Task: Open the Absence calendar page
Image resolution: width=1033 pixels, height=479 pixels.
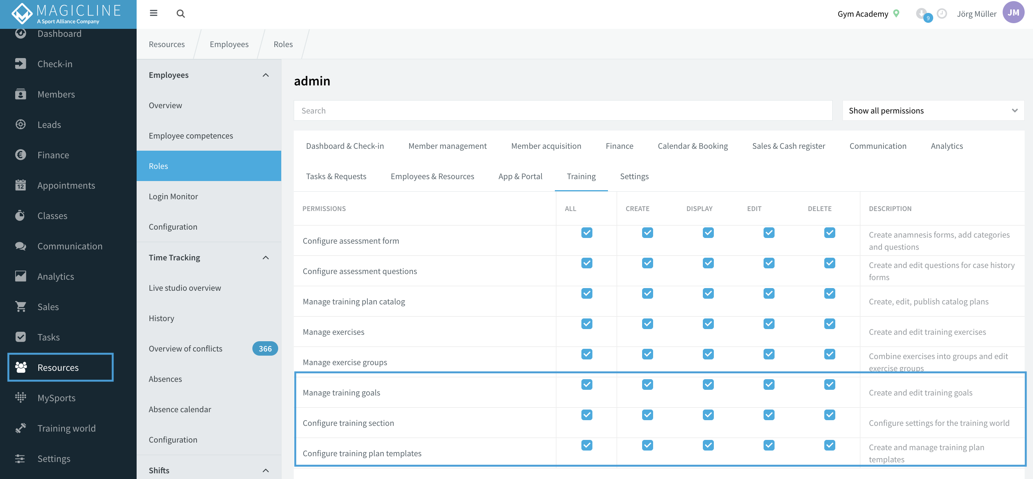Action: pyautogui.click(x=180, y=409)
